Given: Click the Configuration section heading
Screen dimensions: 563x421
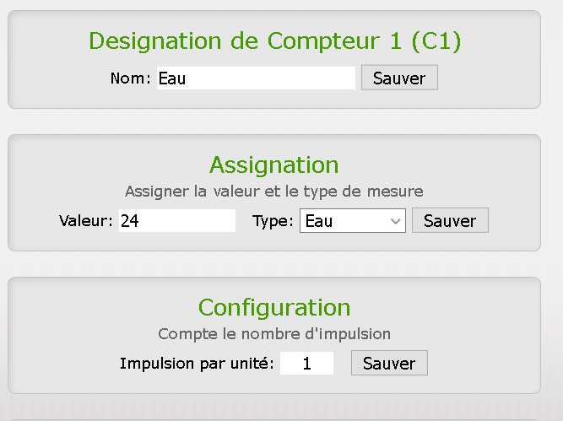Looking at the screenshot, I should coord(274,306).
